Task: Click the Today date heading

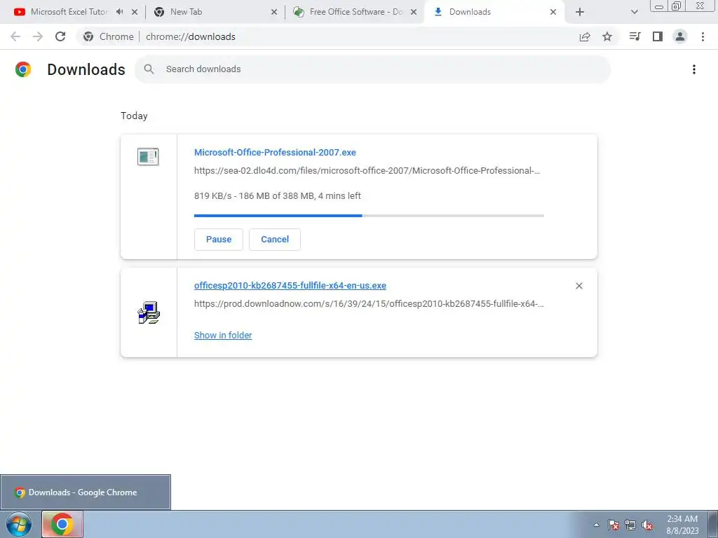Action: (134, 116)
